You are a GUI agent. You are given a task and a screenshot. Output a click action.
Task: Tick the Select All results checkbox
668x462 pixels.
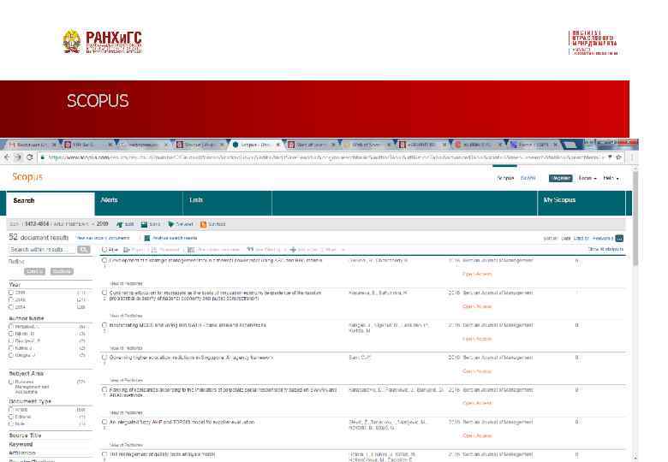104,250
